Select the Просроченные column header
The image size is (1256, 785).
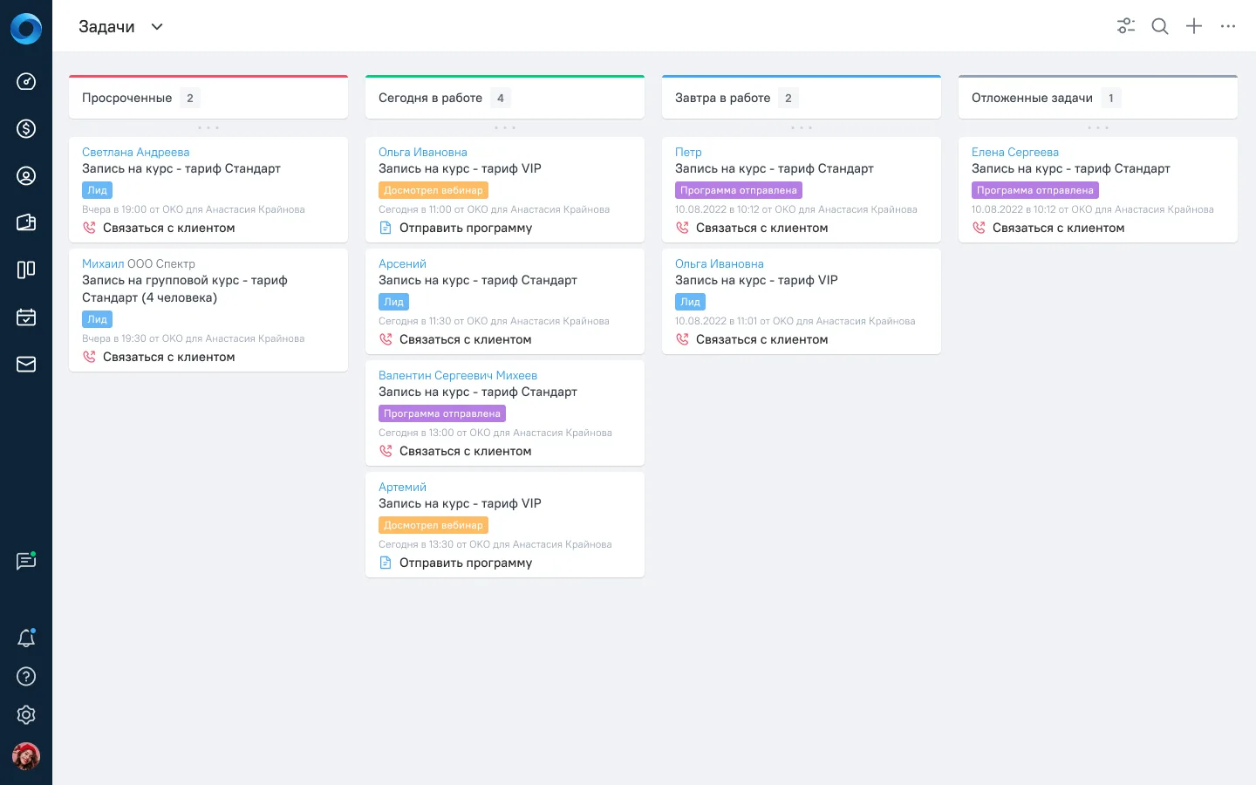(x=208, y=97)
